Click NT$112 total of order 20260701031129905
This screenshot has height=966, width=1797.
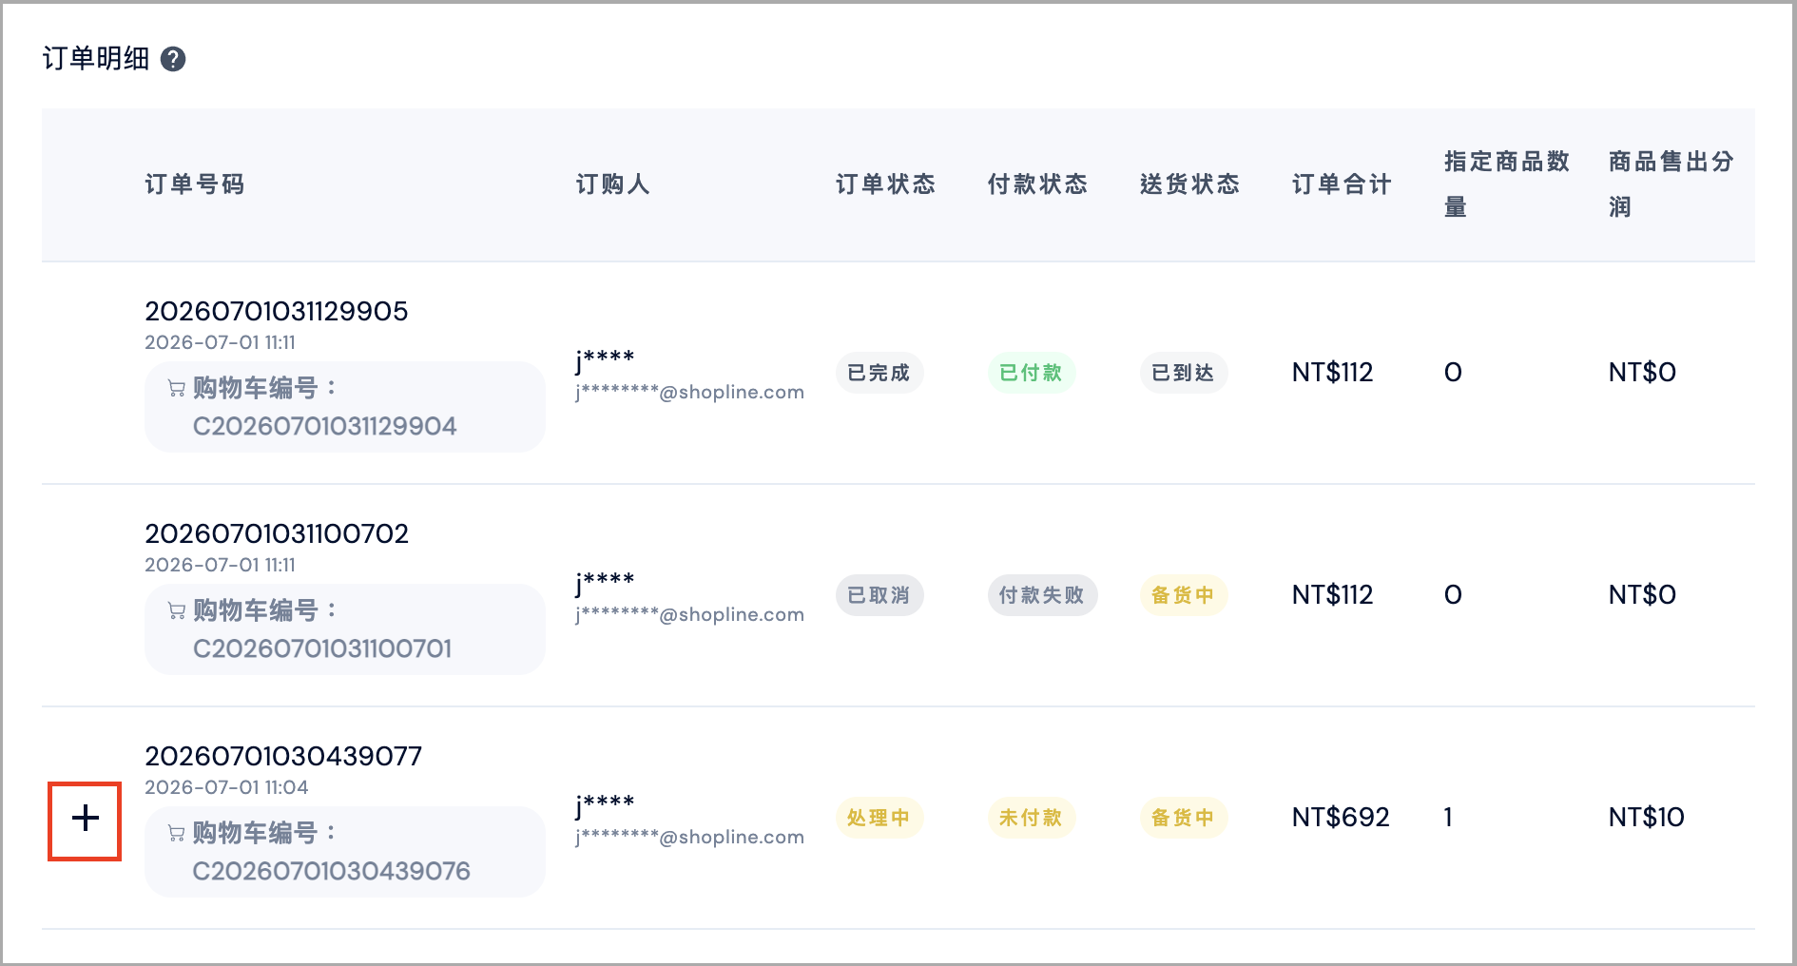[1333, 373]
